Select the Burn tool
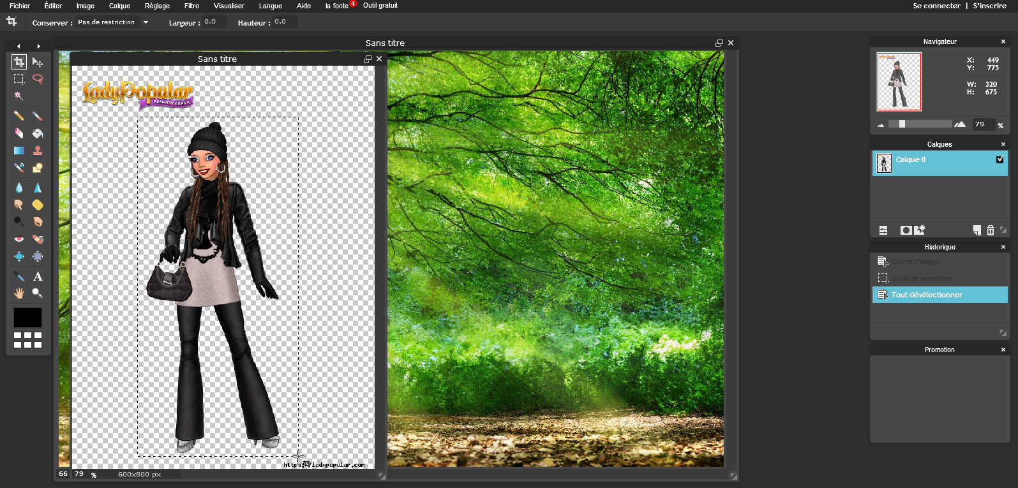Viewport: 1018px width, 488px height. coord(38,222)
